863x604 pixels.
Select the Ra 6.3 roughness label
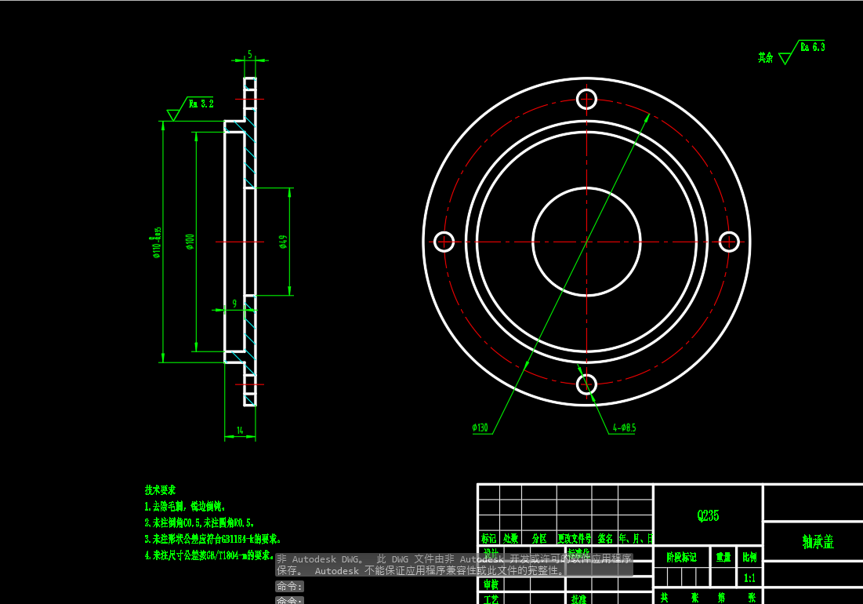point(813,47)
